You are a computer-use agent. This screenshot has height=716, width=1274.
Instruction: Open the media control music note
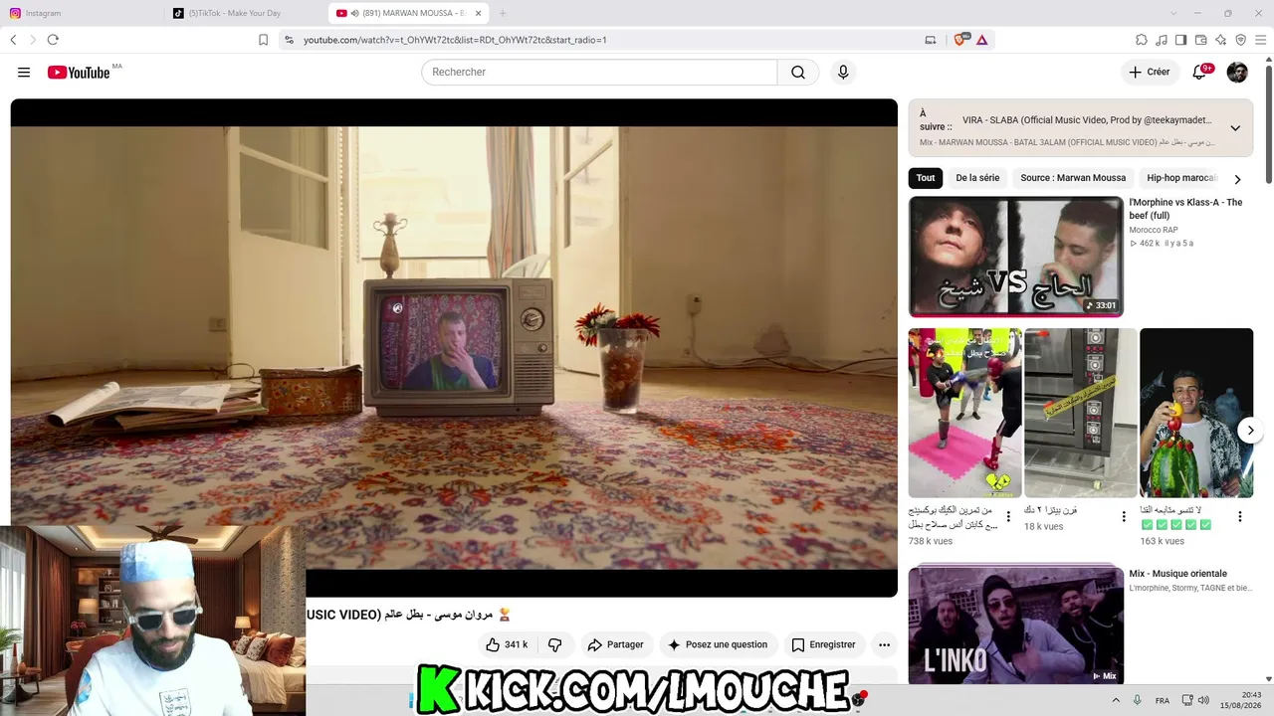(1162, 40)
